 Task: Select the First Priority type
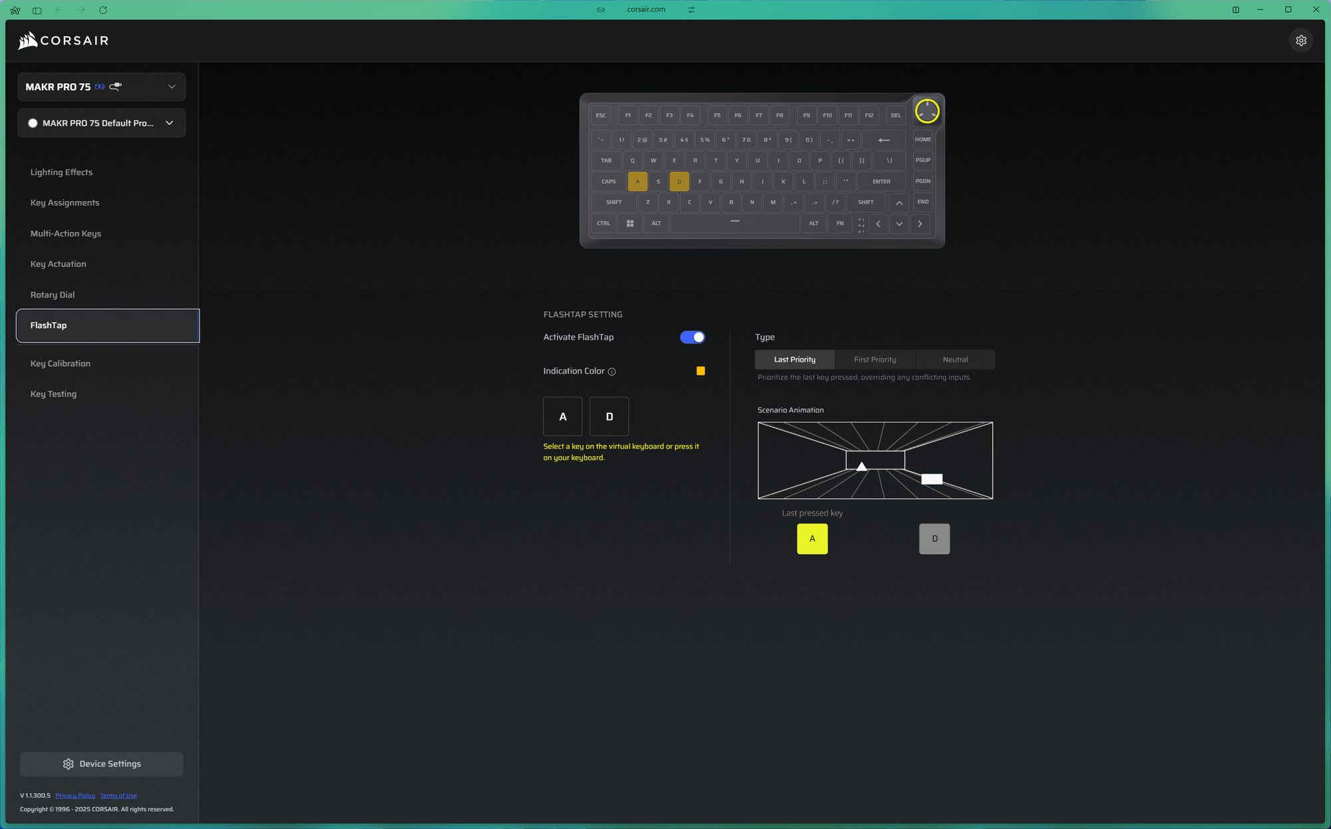click(x=874, y=360)
